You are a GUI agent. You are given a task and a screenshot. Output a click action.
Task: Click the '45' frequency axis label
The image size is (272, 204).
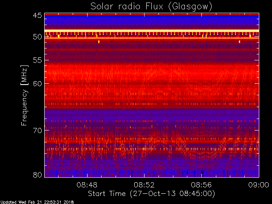pyautogui.click(x=37, y=16)
